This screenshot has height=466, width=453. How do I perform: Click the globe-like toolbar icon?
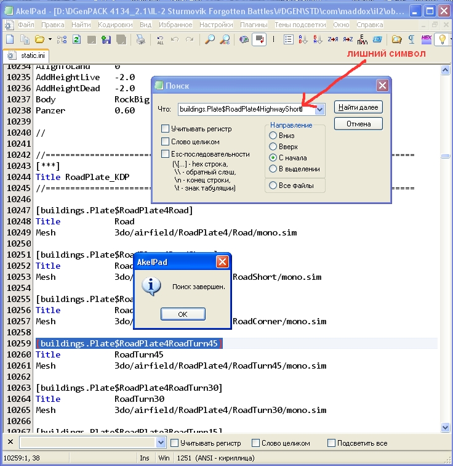coord(244,39)
